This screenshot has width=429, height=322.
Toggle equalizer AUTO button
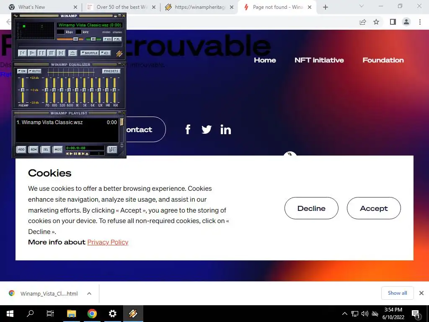pyautogui.click(x=35, y=71)
